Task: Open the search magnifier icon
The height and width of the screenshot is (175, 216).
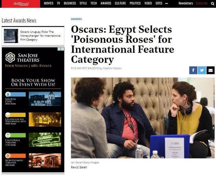Action: pos(213,4)
